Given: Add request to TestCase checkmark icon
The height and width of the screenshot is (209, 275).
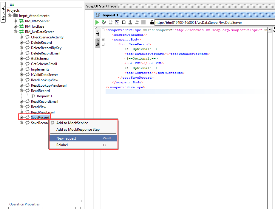Looking at the screenshot, I should (104, 22).
